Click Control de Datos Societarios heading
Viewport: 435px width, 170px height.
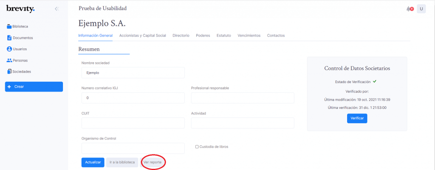click(x=357, y=68)
